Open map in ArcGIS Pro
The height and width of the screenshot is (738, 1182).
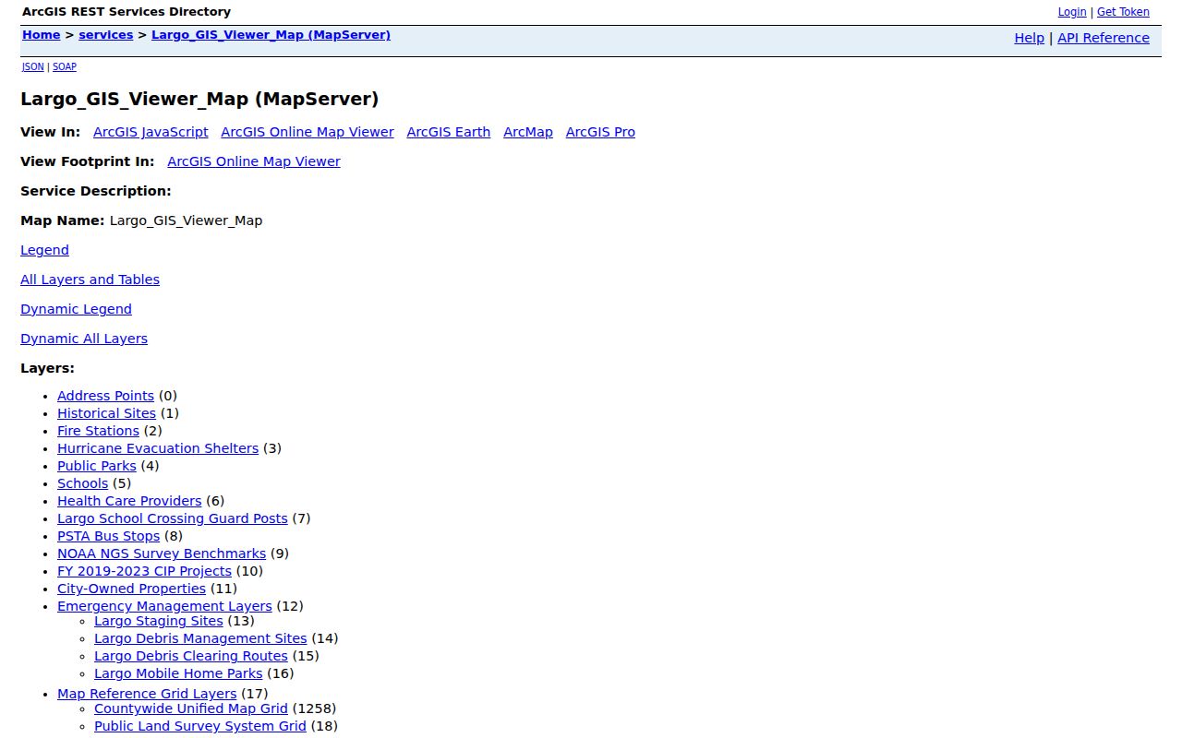click(x=600, y=132)
